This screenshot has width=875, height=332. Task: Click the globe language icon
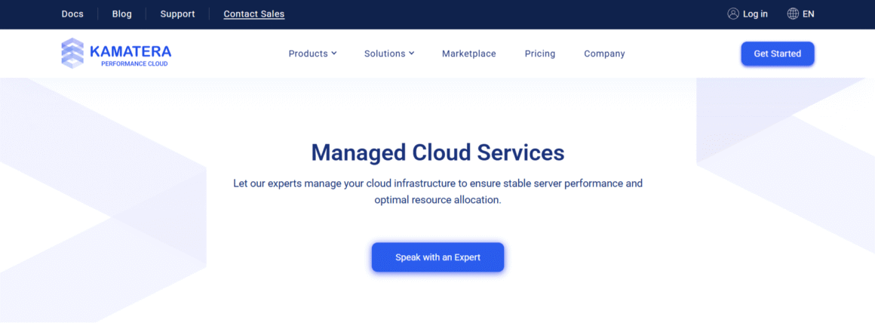click(793, 14)
